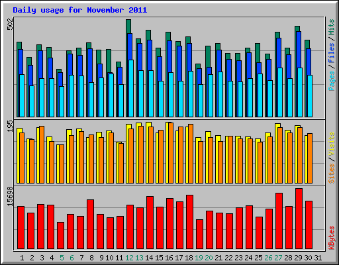This screenshot has height=265, width=339.
Task: Click the blue Files bar for day 8
Action: 90,66
